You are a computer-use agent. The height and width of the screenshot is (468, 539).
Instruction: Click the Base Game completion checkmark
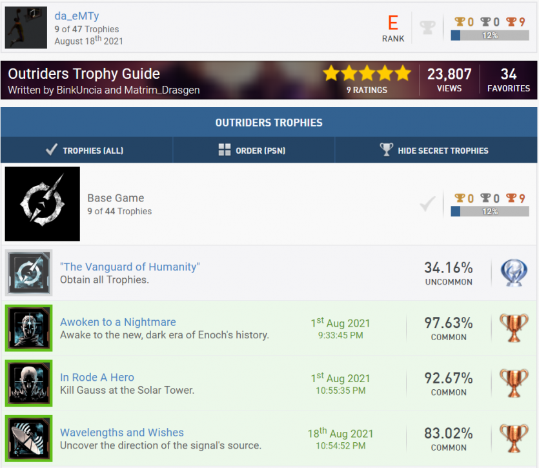427,205
